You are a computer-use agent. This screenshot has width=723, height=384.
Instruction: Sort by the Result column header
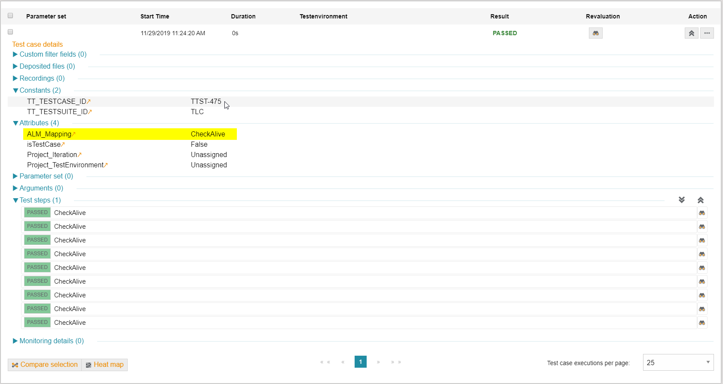499,16
